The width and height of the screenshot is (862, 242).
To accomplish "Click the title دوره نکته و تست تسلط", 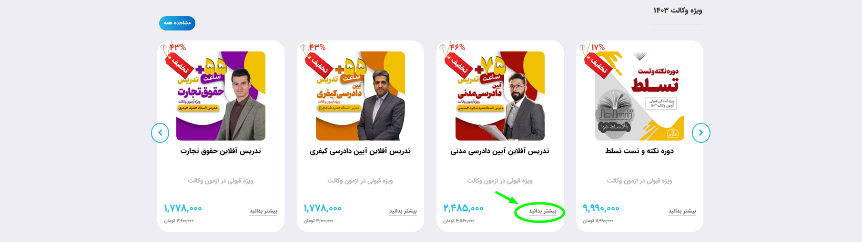I will pos(639,151).
